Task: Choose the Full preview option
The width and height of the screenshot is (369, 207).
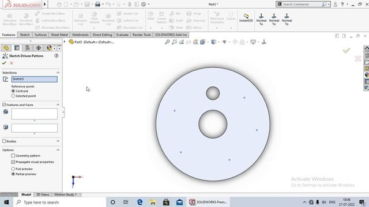Action: point(13,168)
